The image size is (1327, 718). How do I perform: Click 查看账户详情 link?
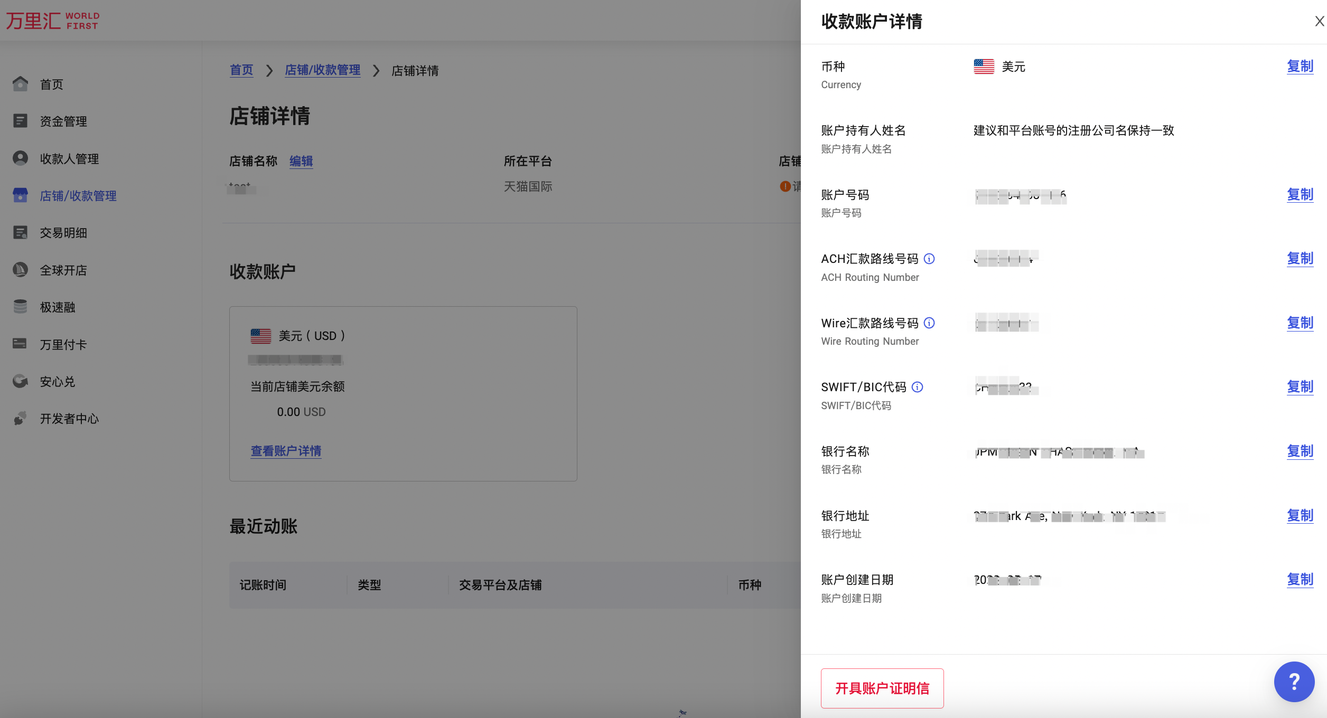tap(285, 451)
